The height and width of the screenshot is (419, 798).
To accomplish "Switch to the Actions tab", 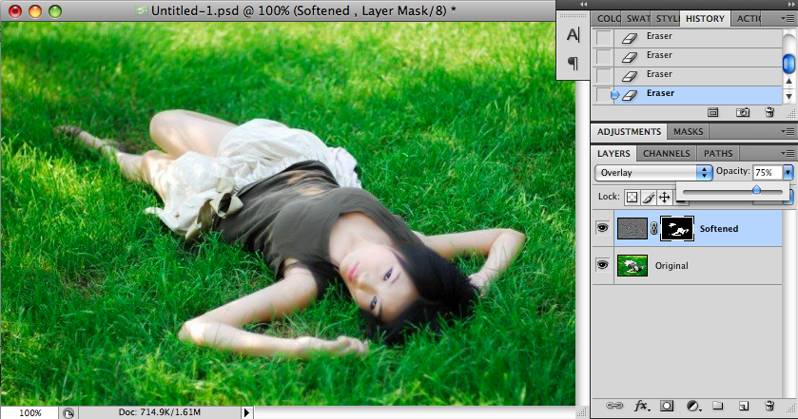I will (749, 19).
